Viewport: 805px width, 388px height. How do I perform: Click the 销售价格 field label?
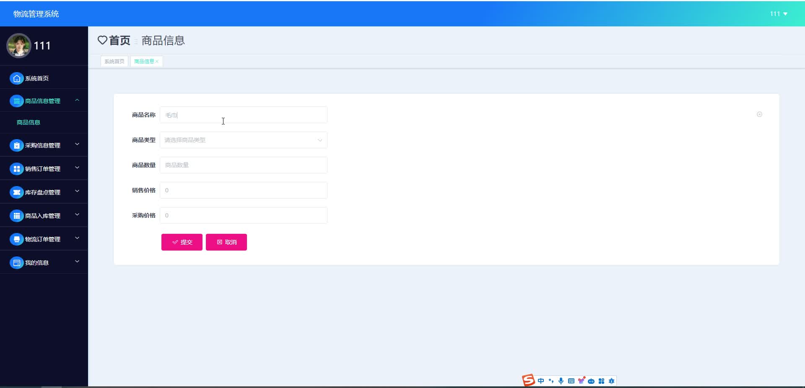click(x=144, y=190)
